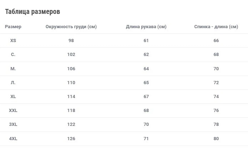This screenshot has height=153, width=248.
Task: Select the XL size row label
Action: pyautogui.click(x=13, y=96)
